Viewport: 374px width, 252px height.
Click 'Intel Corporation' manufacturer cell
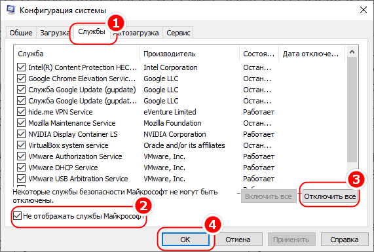pos(170,67)
